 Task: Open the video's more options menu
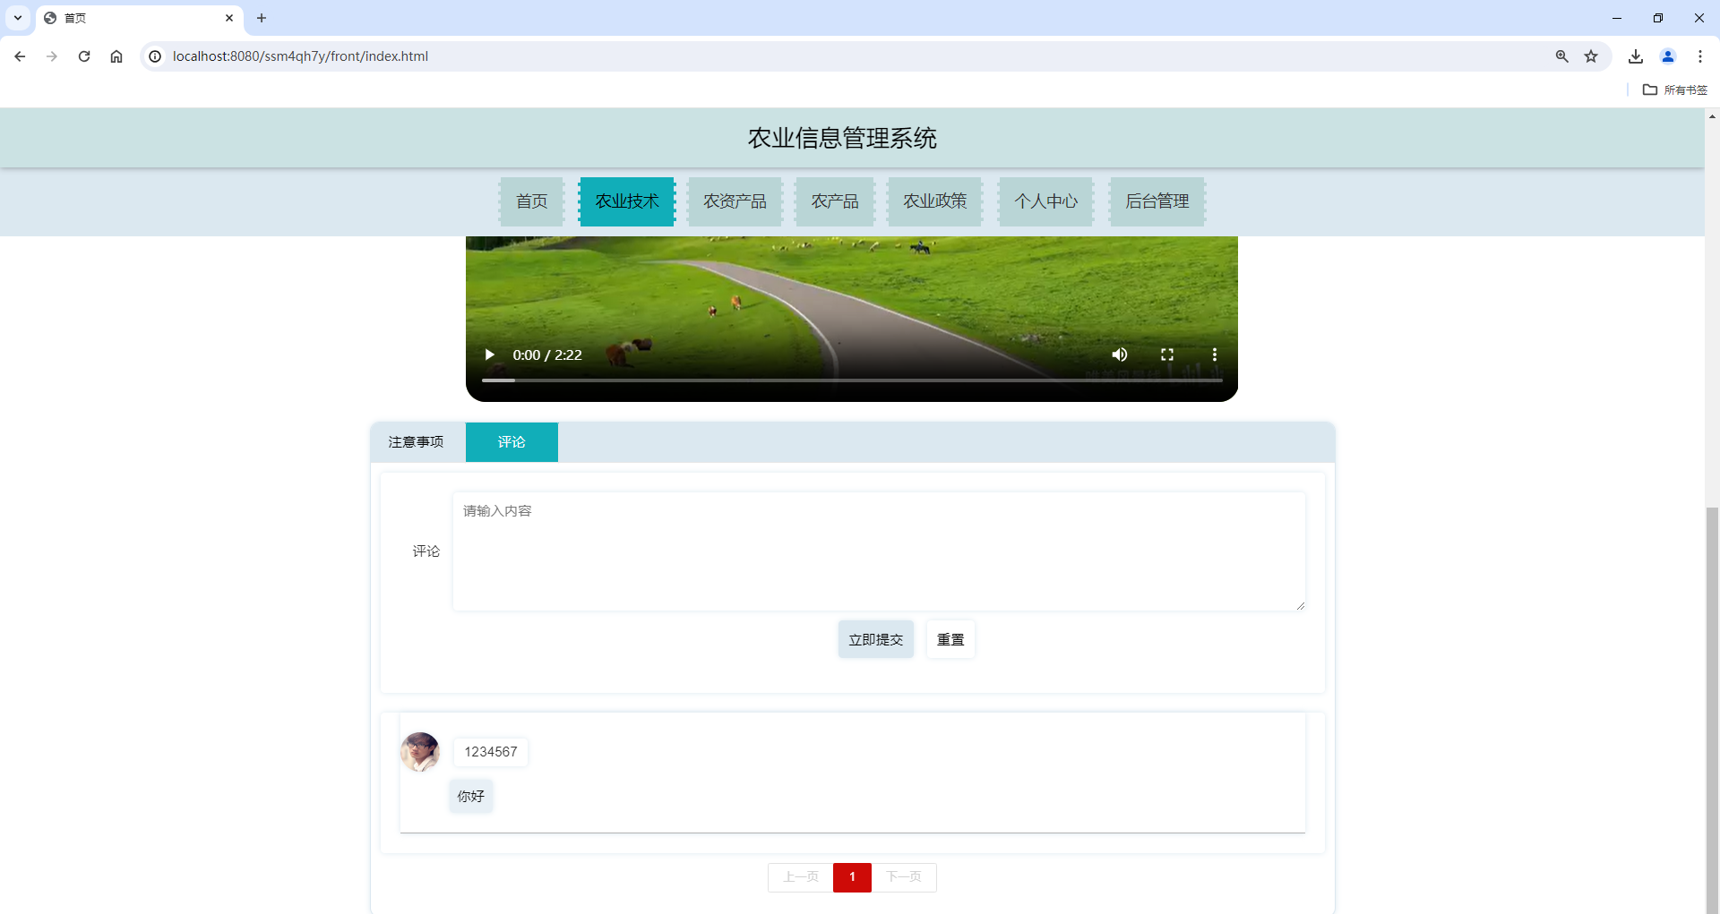pyautogui.click(x=1215, y=354)
